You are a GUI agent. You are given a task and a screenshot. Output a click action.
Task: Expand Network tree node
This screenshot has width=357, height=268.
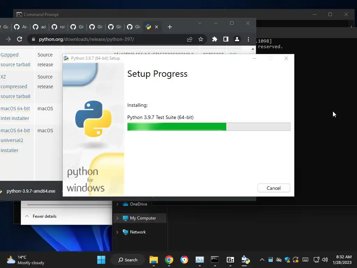(x=117, y=232)
